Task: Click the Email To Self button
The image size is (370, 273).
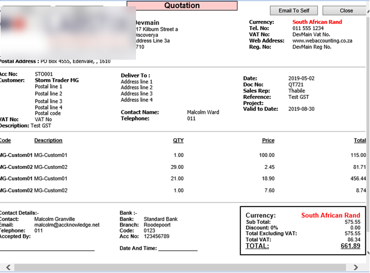Action: 294,10
